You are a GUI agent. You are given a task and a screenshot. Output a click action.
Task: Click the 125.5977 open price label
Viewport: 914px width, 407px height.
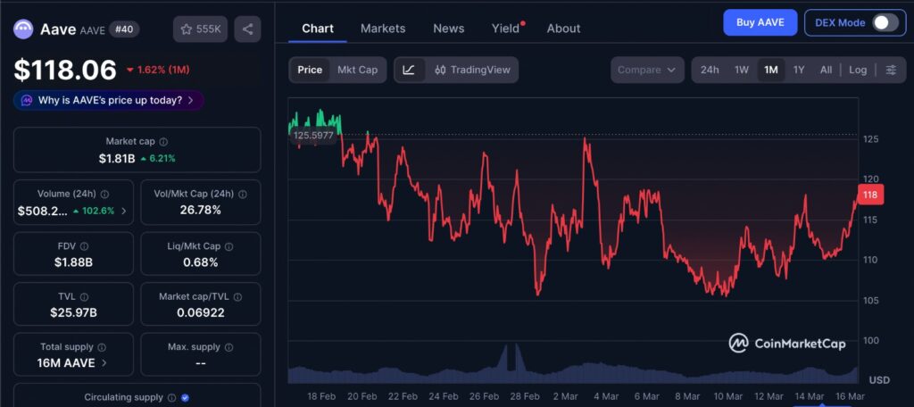click(x=313, y=136)
